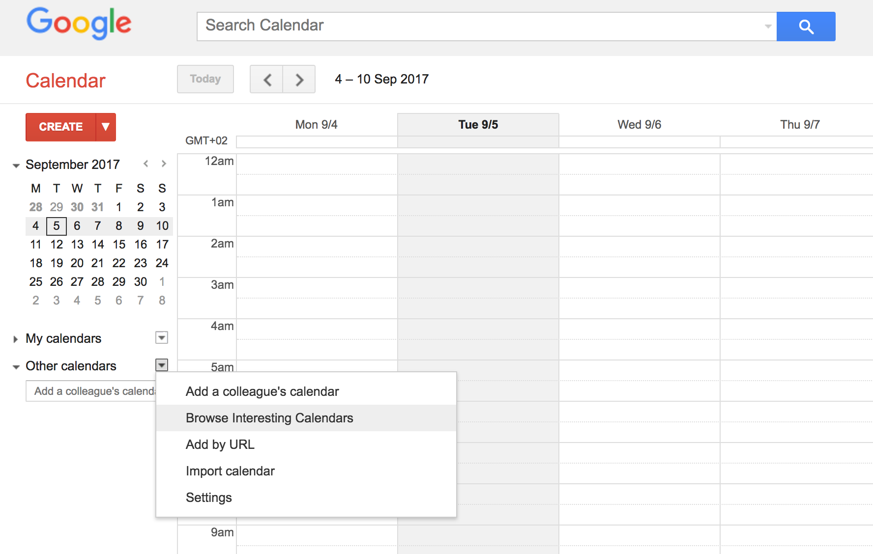Advance mini calendar to October with next arrow
Screen dimensions: 873x554
(164, 164)
